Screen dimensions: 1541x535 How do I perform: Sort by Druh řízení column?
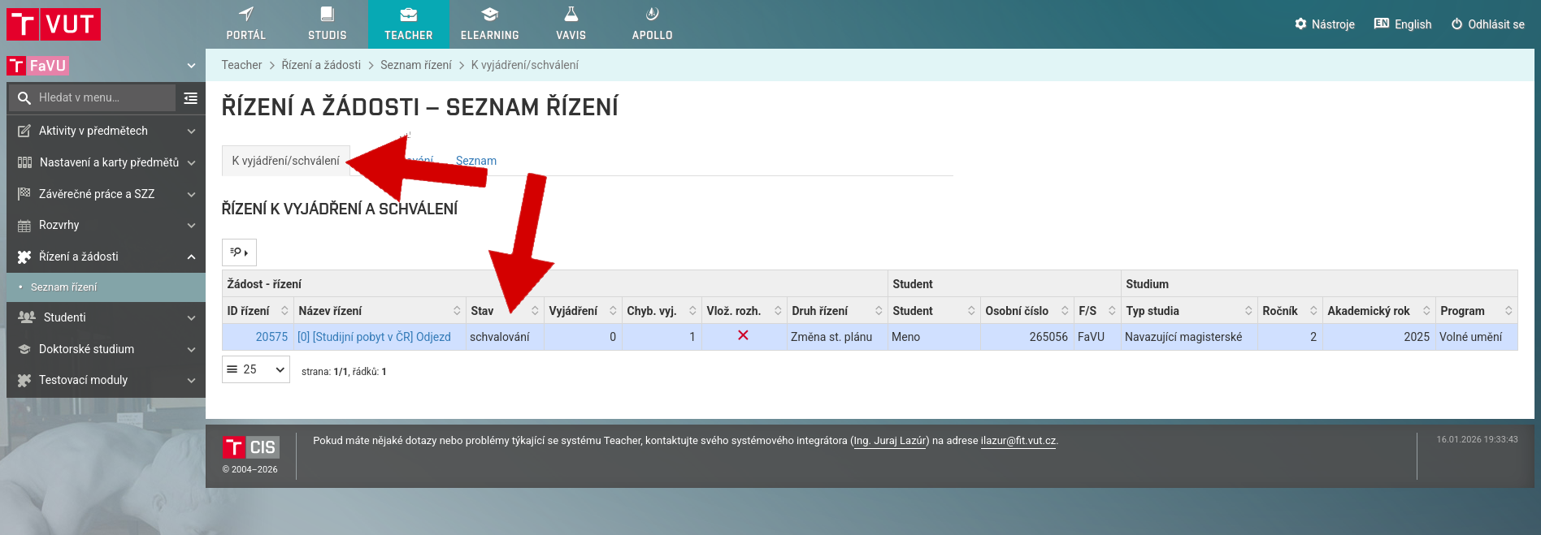(837, 311)
